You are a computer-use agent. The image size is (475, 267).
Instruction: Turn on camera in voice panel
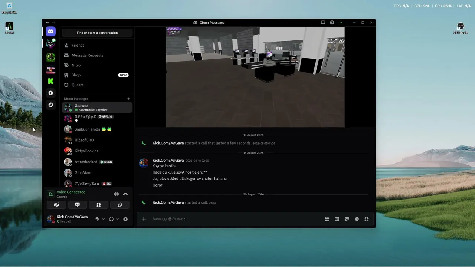(x=56, y=205)
